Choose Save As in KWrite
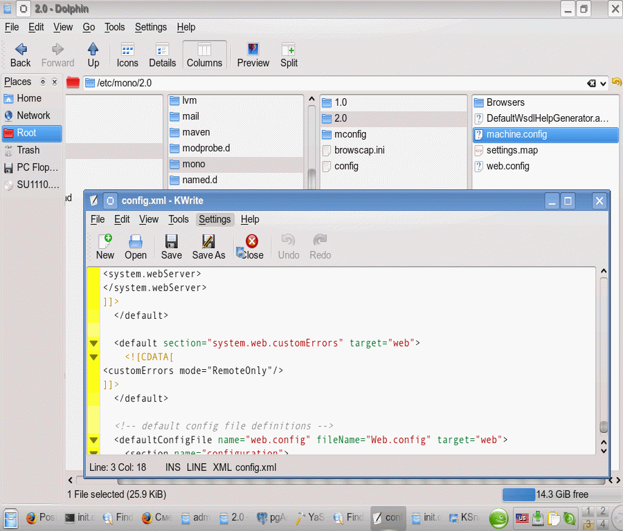The height and width of the screenshot is (531, 623). pyautogui.click(x=208, y=248)
